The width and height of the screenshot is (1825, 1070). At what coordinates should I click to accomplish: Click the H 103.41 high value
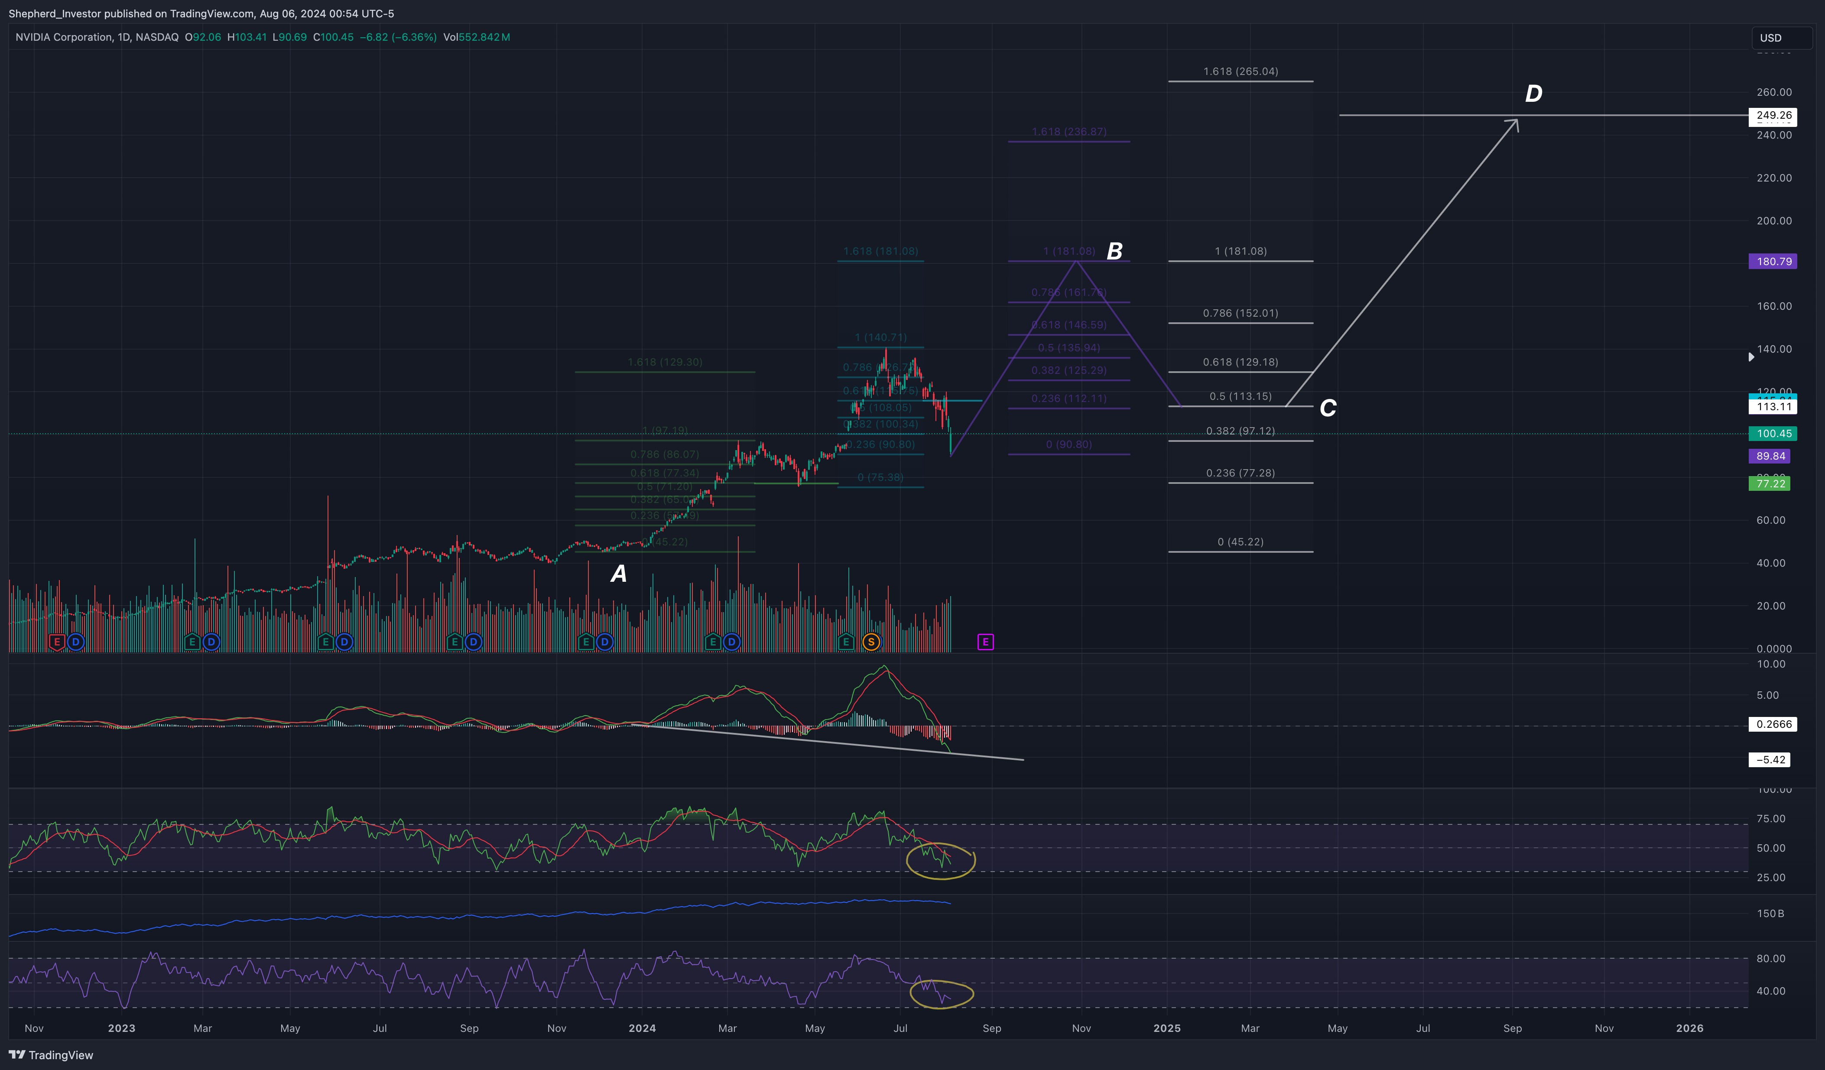coord(247,37)
